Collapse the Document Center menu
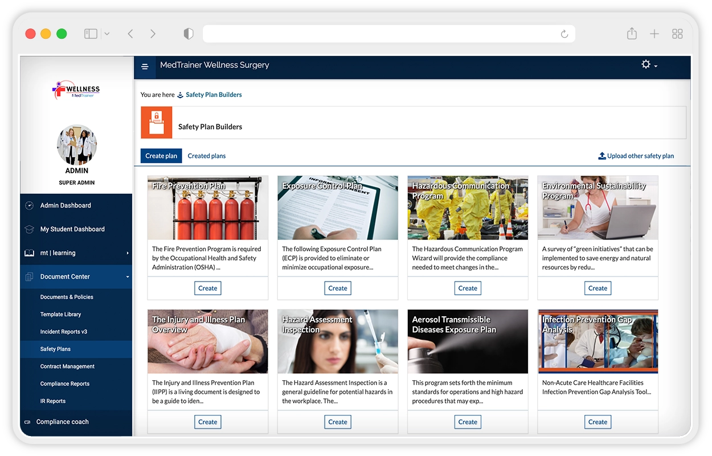Screen dimensions: 712x456 click(128, 277)
